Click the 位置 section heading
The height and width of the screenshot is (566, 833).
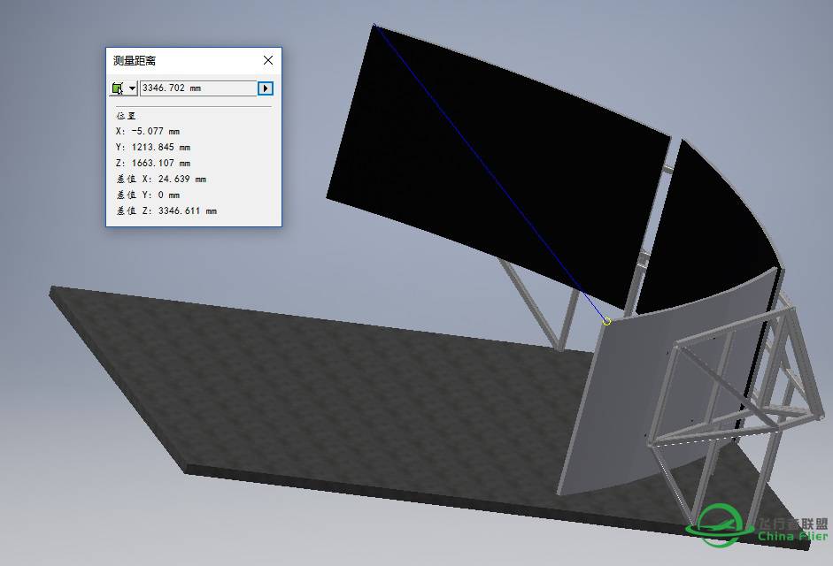(x=126, y=116)
